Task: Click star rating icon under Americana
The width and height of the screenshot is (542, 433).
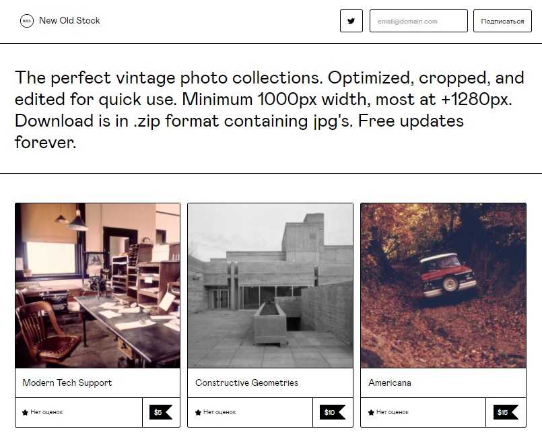Action: point(371,412)
